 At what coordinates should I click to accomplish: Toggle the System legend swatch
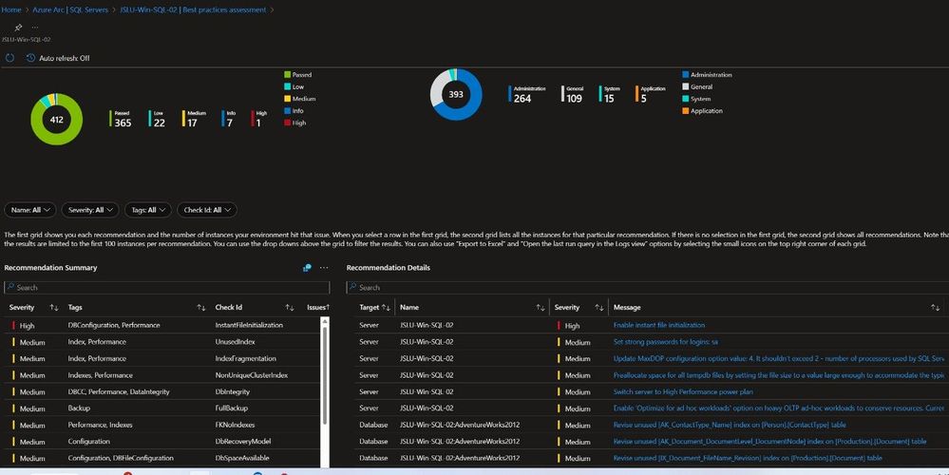tap(685, 99)
